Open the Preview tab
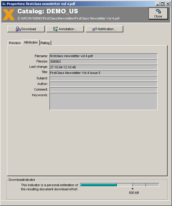This screenshot has height=206, width=172. tap(15, 43)
